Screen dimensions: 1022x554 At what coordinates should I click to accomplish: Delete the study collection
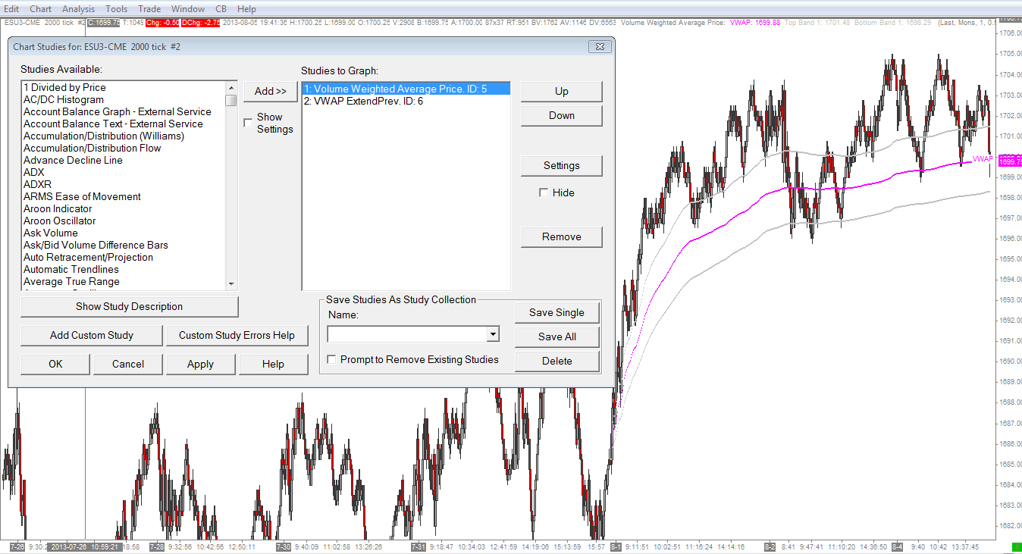(557, 361)
